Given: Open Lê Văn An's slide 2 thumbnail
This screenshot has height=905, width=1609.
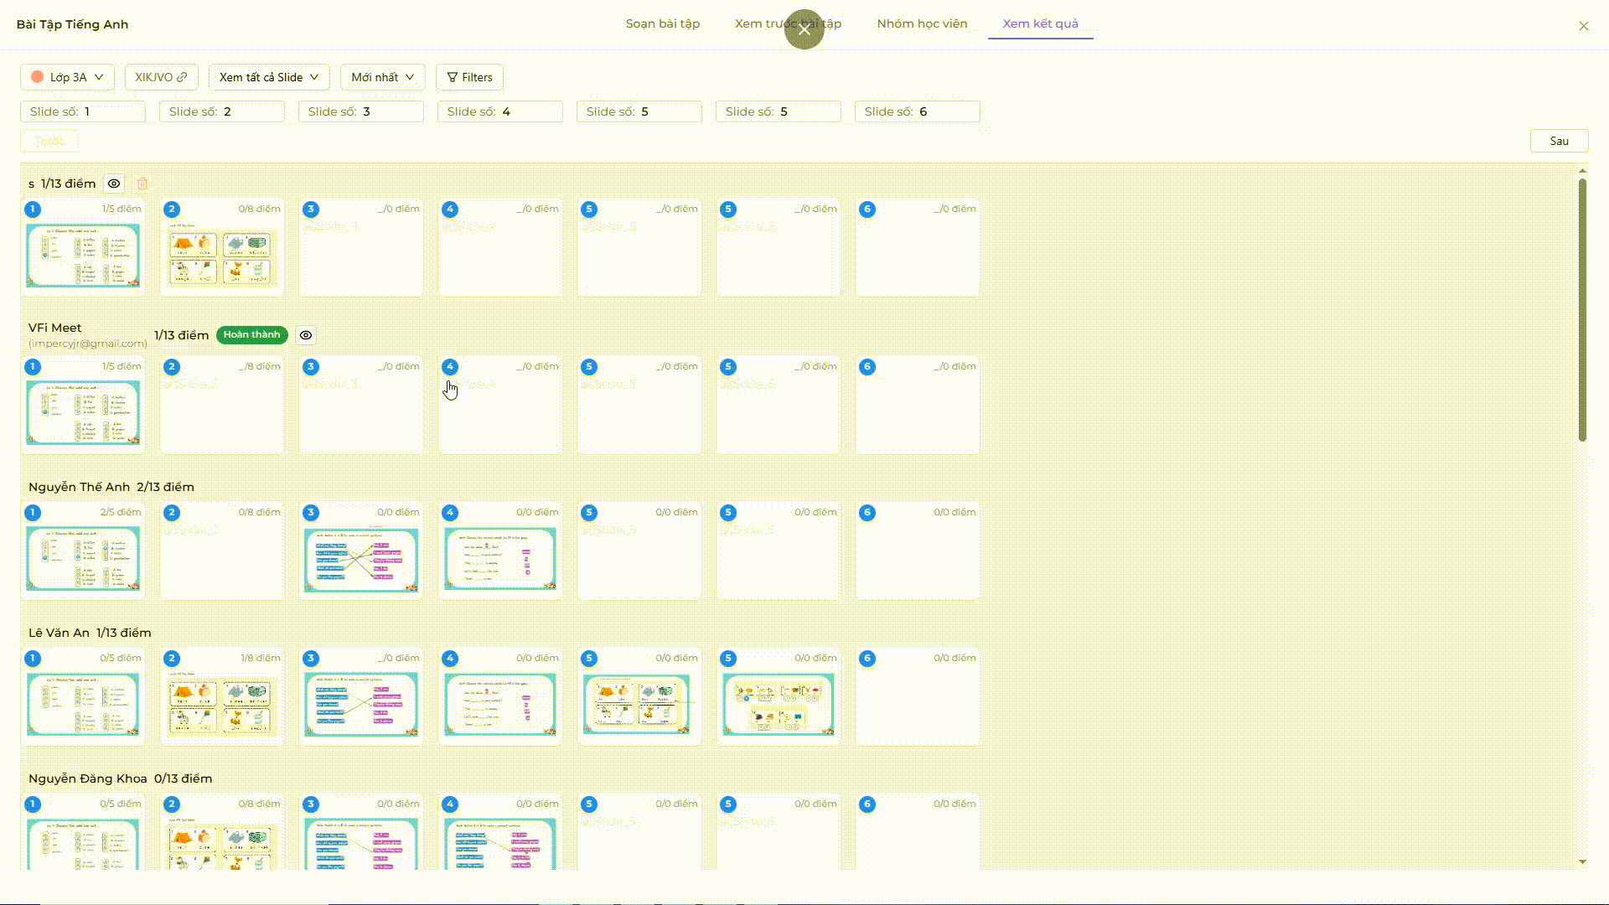Looking at the screenshot, I should [222, 706].
